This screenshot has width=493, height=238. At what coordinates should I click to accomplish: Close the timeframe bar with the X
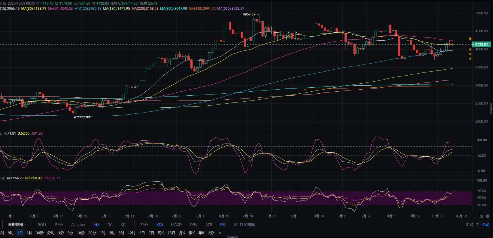click(220, 233)
